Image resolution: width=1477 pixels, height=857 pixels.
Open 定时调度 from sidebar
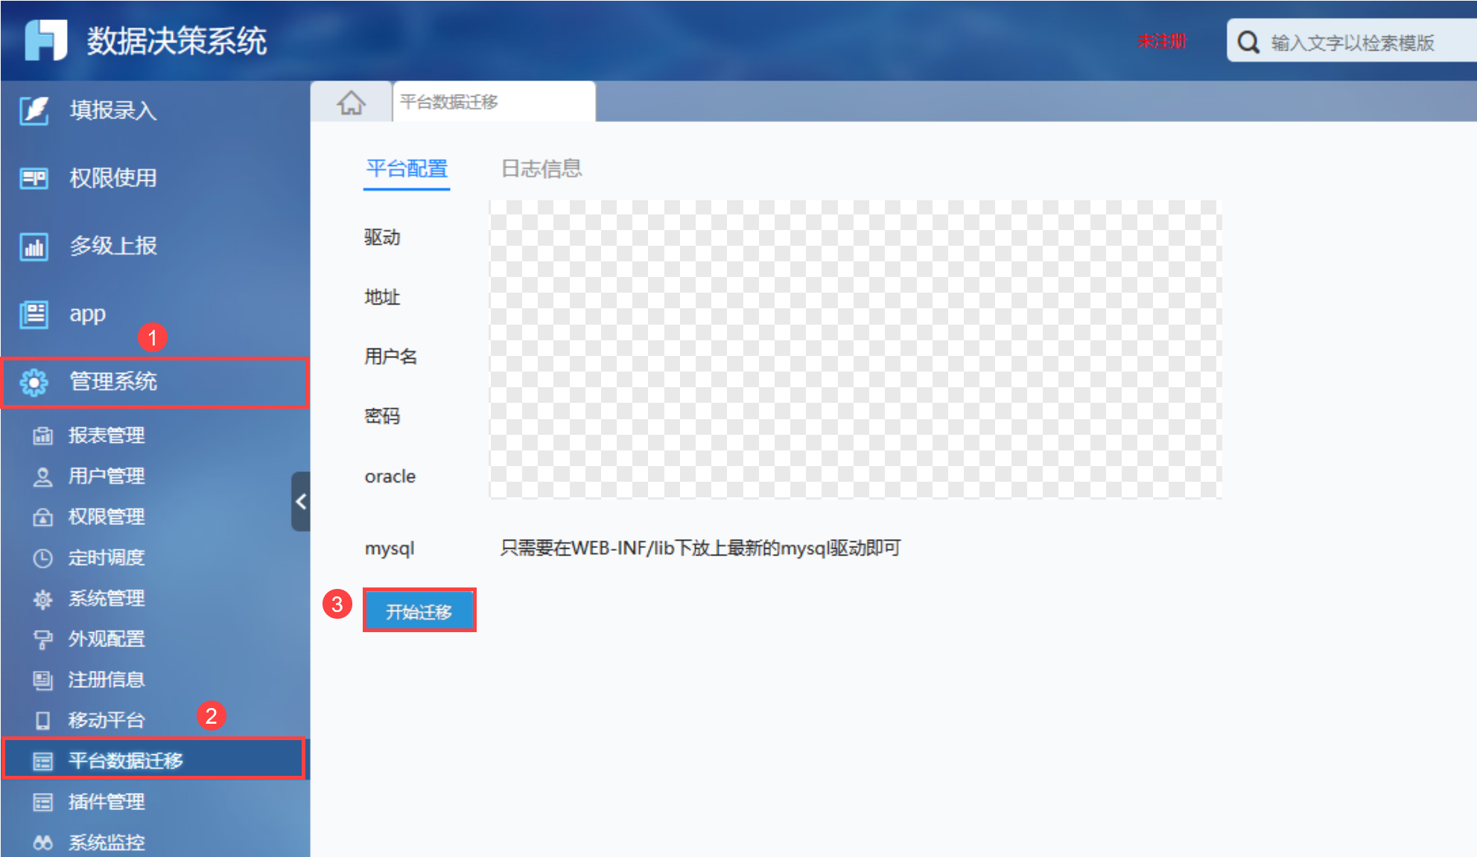107,558
